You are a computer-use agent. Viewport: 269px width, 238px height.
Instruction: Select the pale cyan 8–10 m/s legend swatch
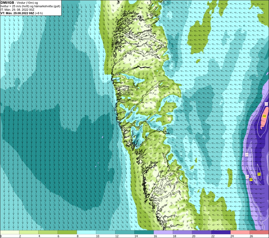click(86, 232)
